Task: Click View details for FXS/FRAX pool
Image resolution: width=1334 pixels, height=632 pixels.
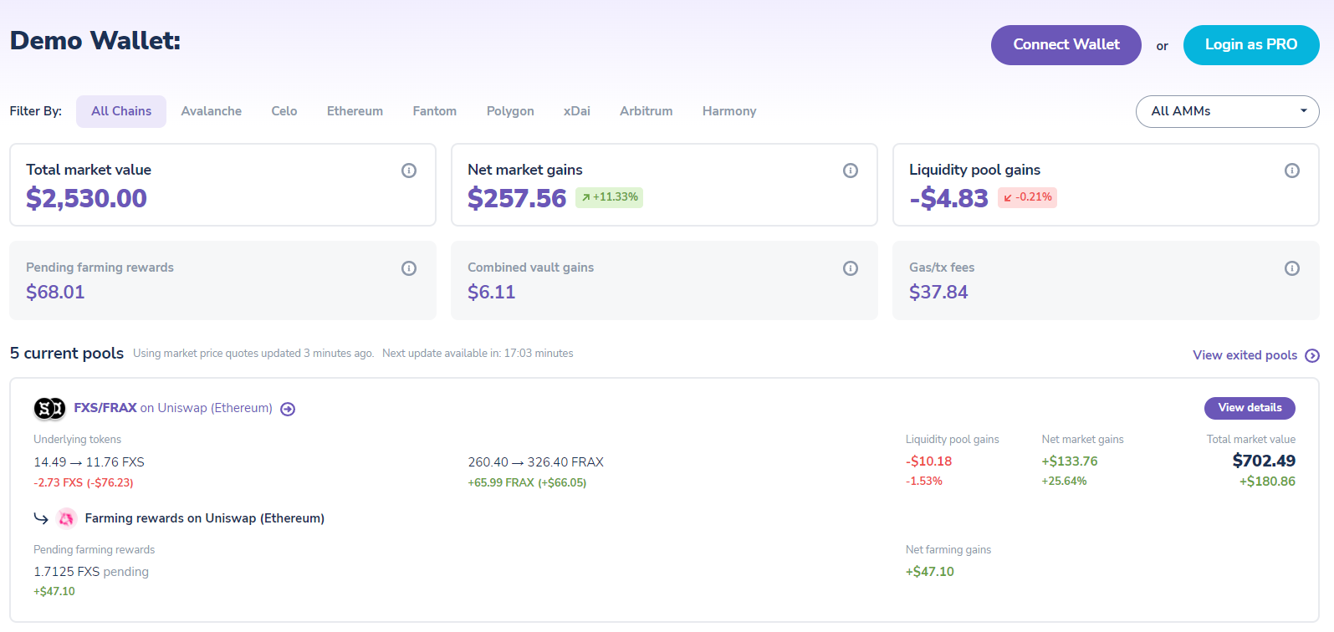Action: pyautogui.click(x=1250, y=408)
